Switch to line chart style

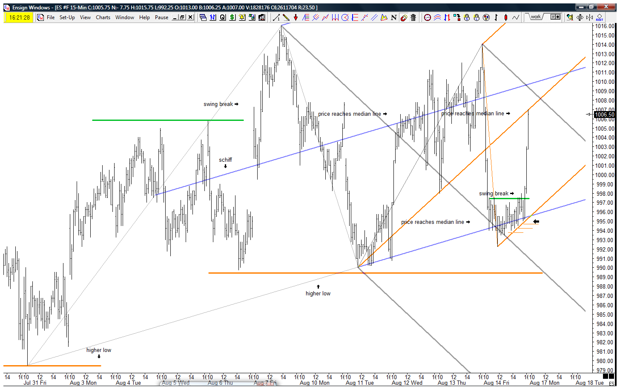516,17
